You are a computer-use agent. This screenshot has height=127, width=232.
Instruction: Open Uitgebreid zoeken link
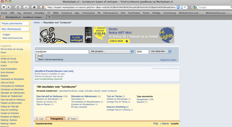click(x=168, y=60)
